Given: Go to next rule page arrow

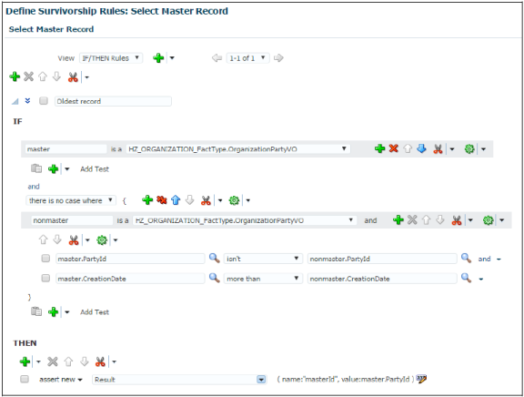Looking at the screenshot, I should click(x=278, y=58).
